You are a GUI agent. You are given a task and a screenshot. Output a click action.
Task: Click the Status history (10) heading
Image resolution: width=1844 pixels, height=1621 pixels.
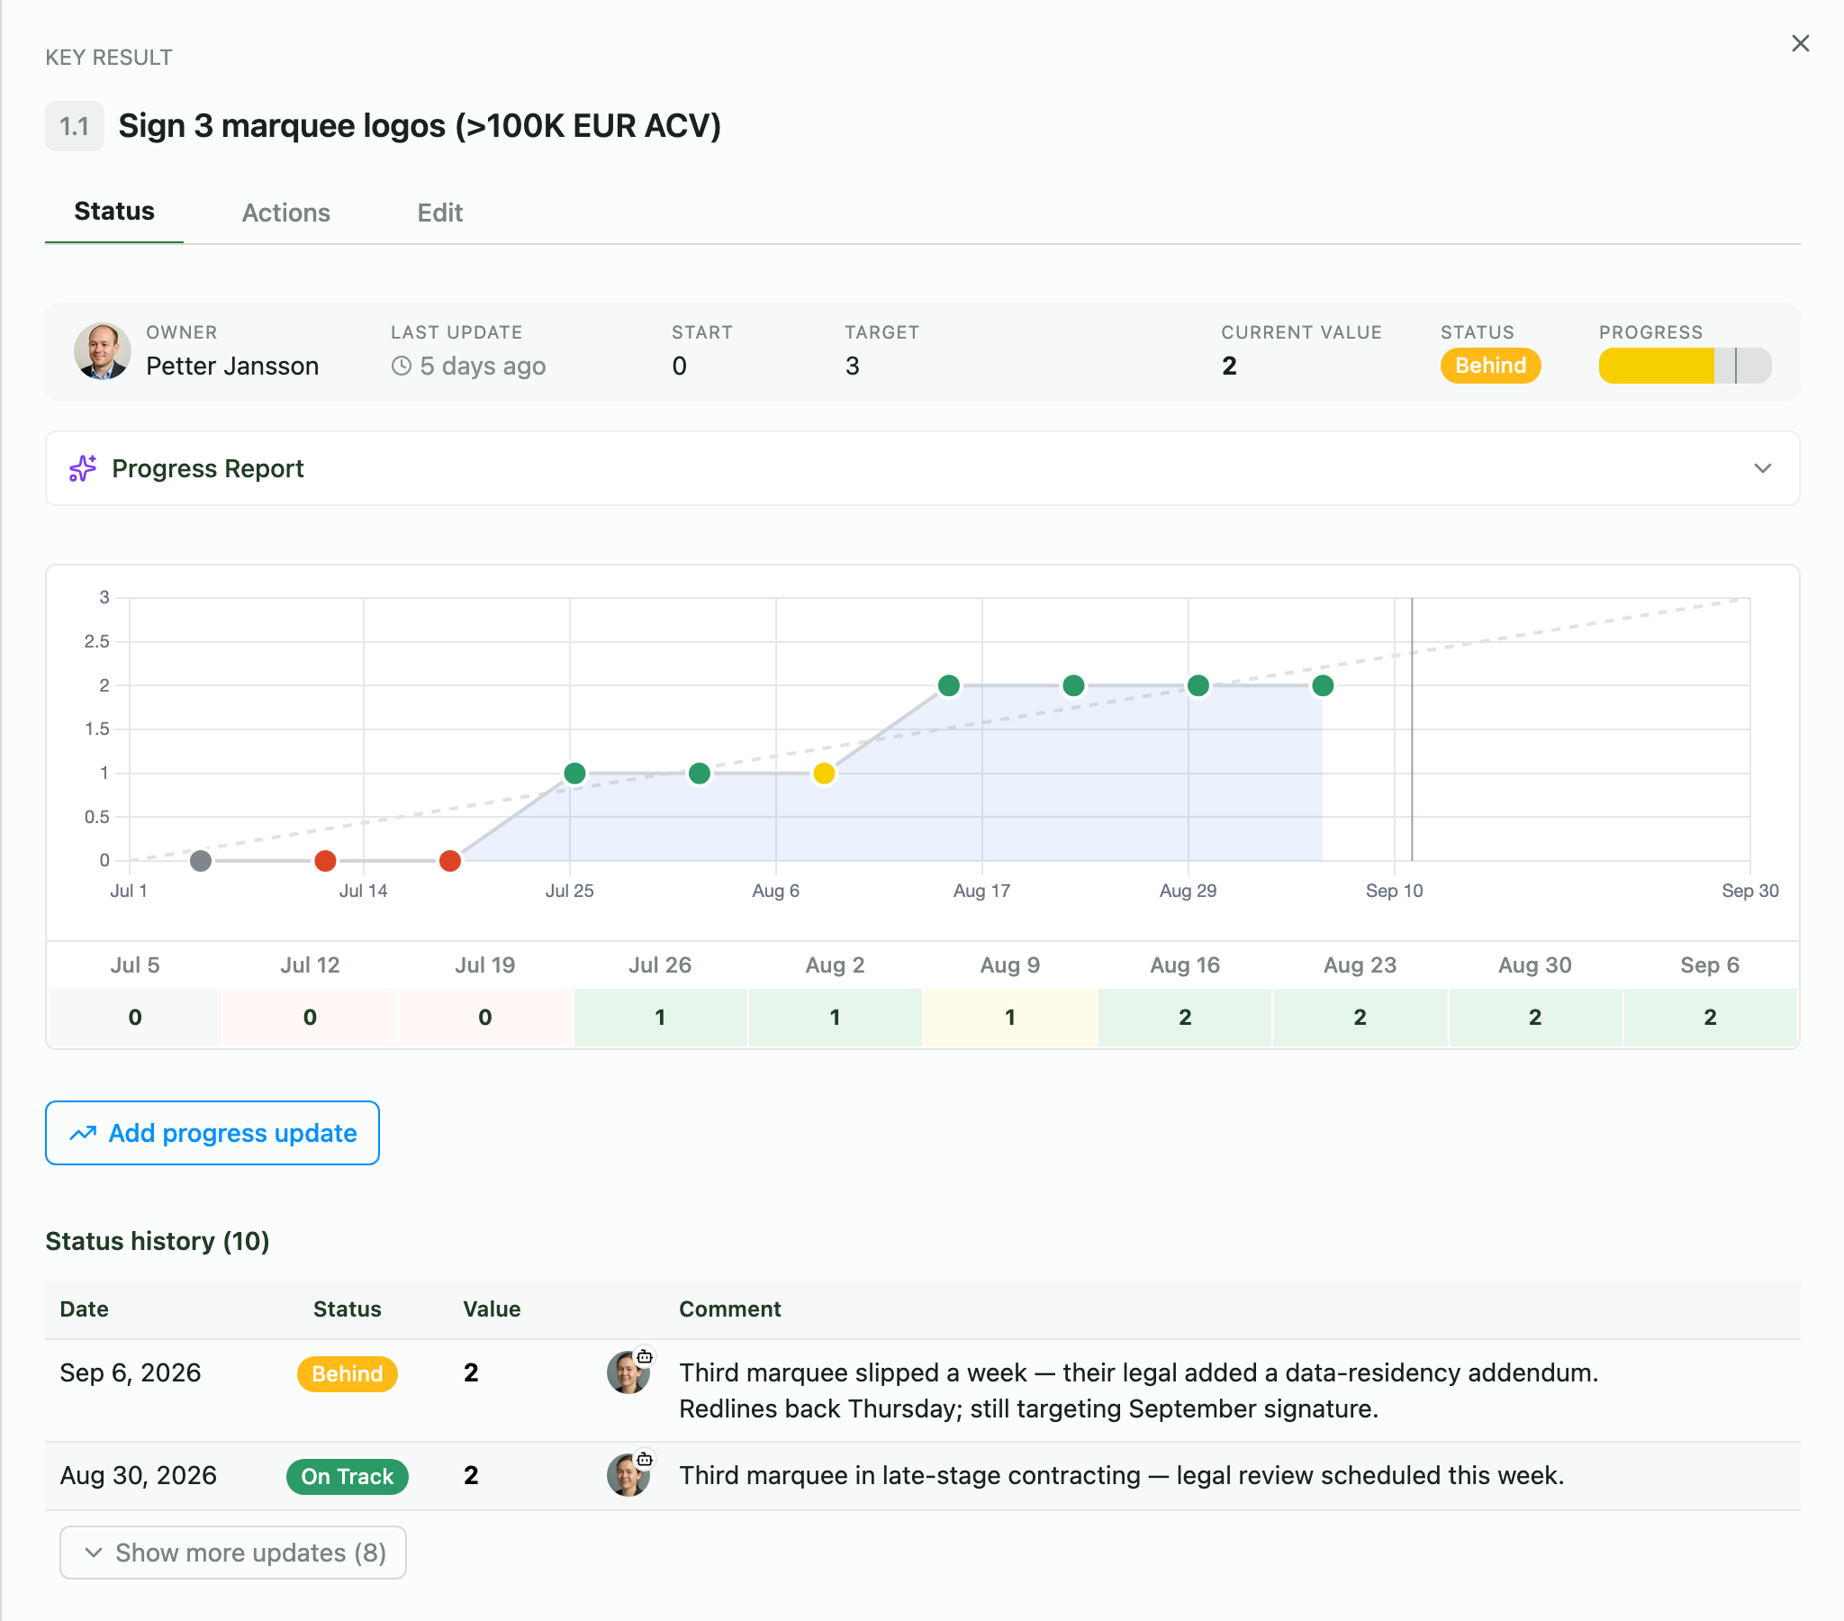[158, 1241]
